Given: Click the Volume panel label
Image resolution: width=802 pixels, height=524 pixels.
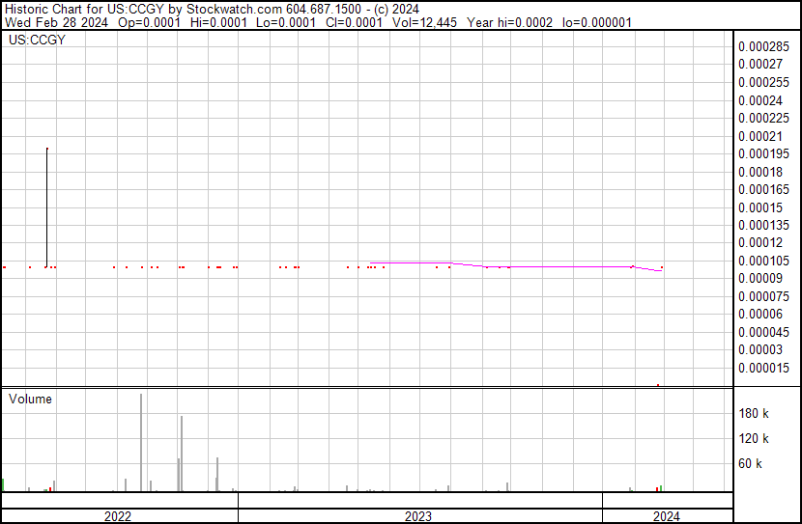Looking at the screenshot, I should point(30,399).
